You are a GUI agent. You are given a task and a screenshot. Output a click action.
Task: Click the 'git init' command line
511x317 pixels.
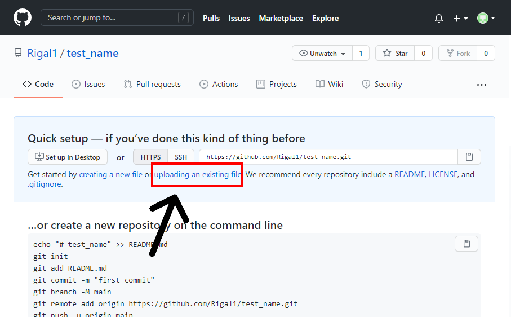[51, 256]
